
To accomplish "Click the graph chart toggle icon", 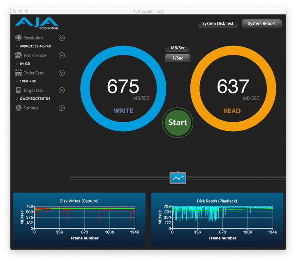I will 178,178.
